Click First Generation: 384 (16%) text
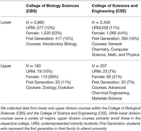 pyautogui.click(x=115, y=39)
